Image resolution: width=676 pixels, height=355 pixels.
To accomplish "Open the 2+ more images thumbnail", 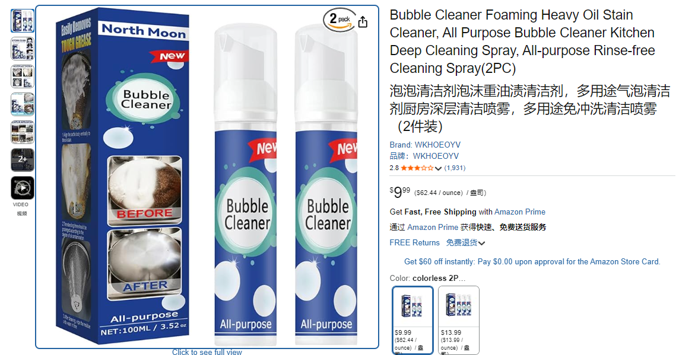I will point(23,159).
